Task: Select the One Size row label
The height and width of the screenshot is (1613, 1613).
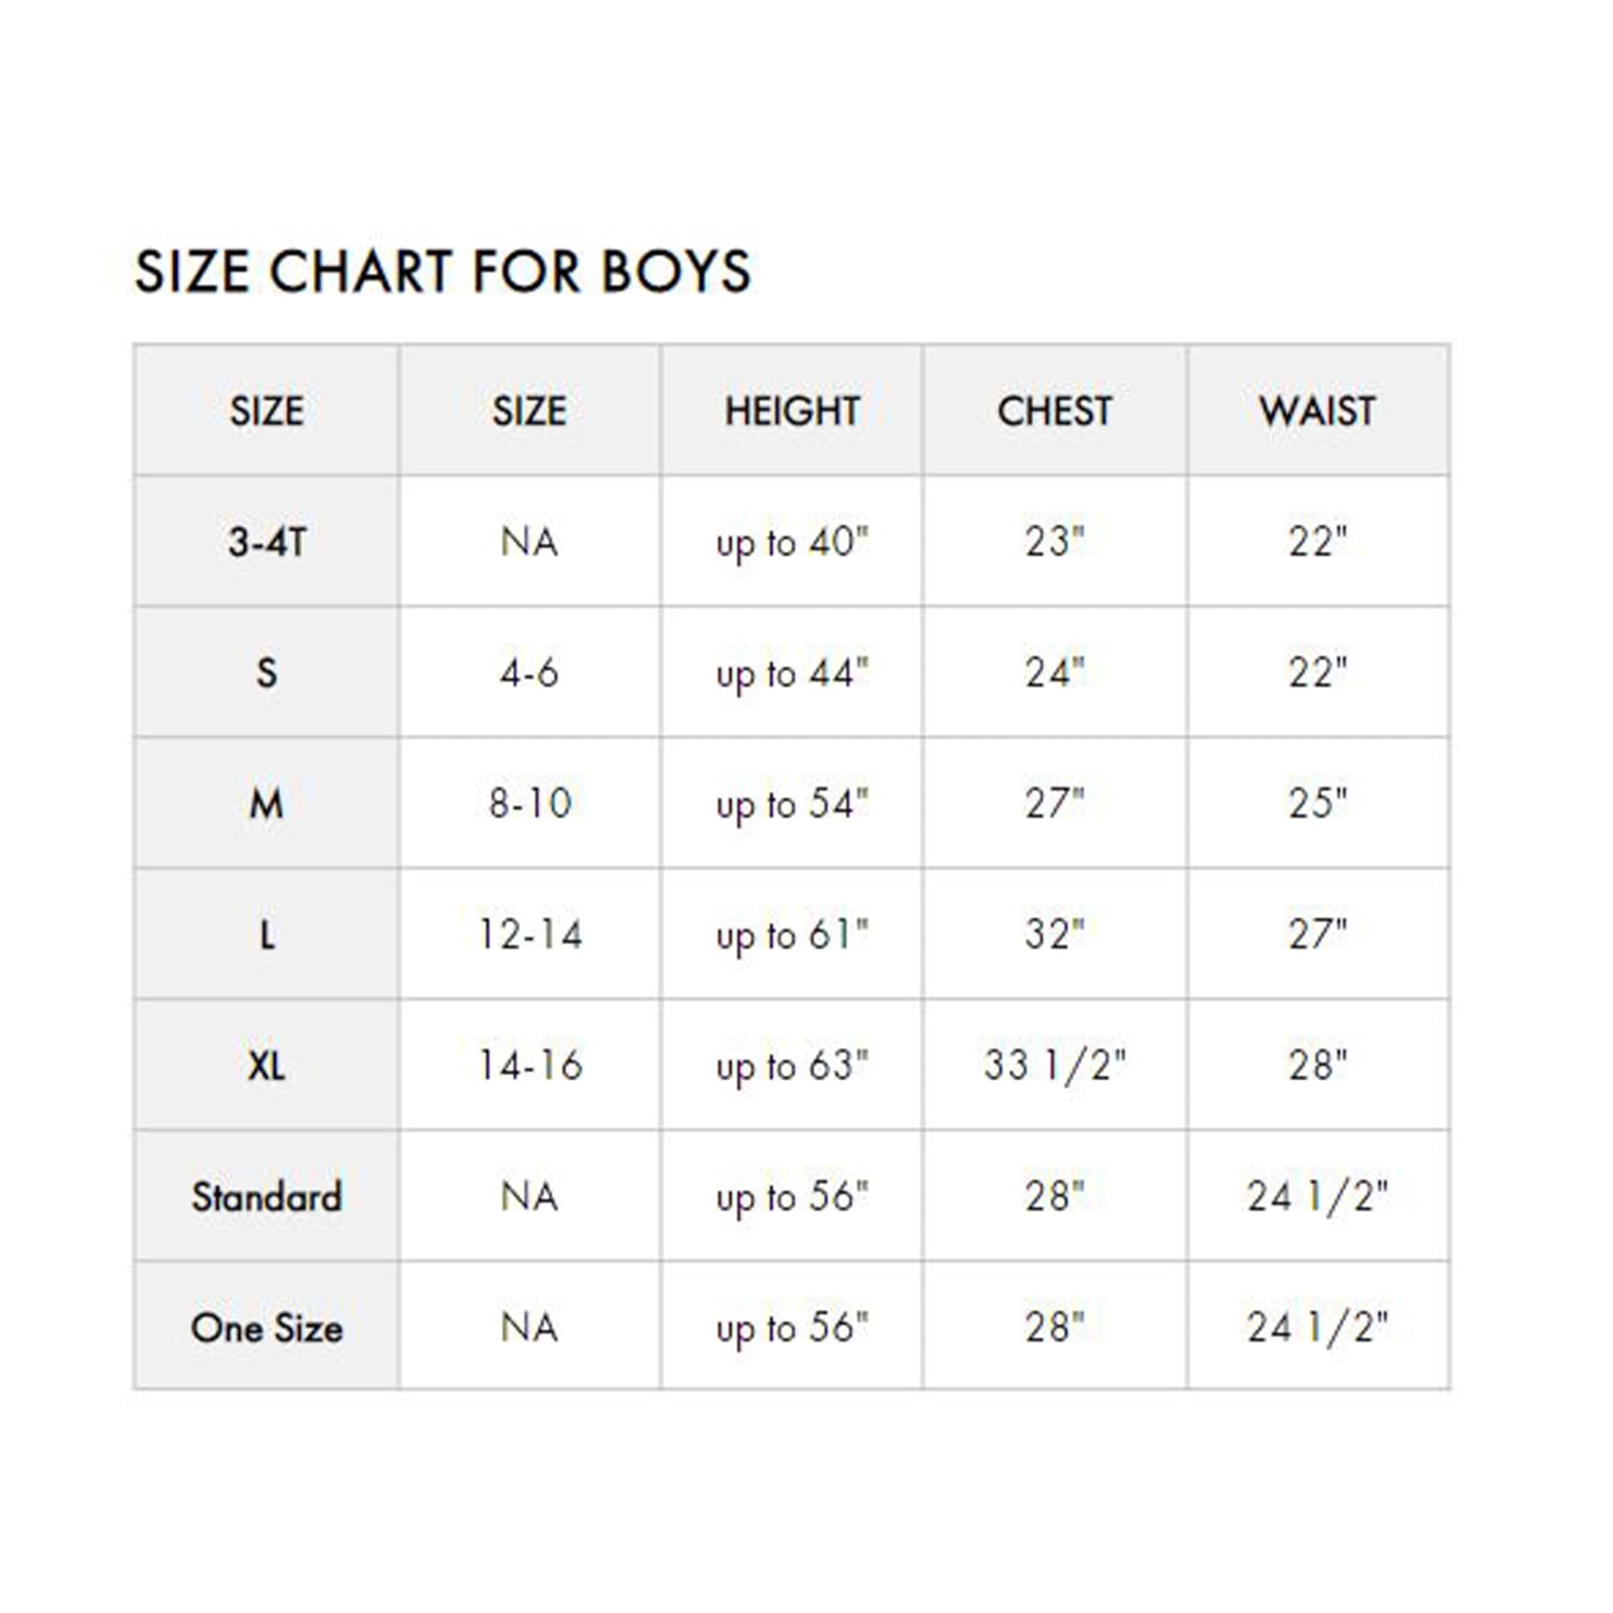Action: click(x=266, y=1327)
